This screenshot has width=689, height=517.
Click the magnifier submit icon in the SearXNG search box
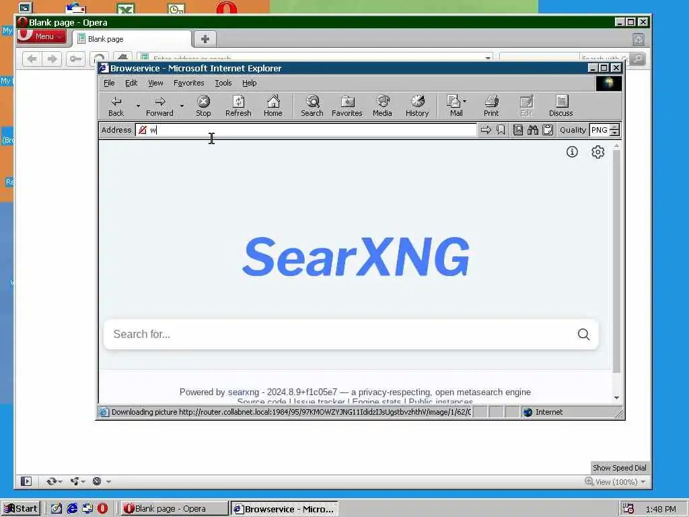point(583,334)
